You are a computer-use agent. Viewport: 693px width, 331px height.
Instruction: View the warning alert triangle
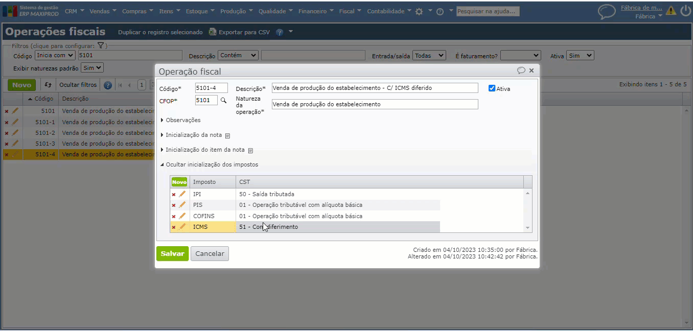pos(671,10)
